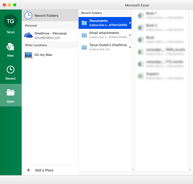
Task: Click the Email attachments folder icon
Action: (84, 35)
